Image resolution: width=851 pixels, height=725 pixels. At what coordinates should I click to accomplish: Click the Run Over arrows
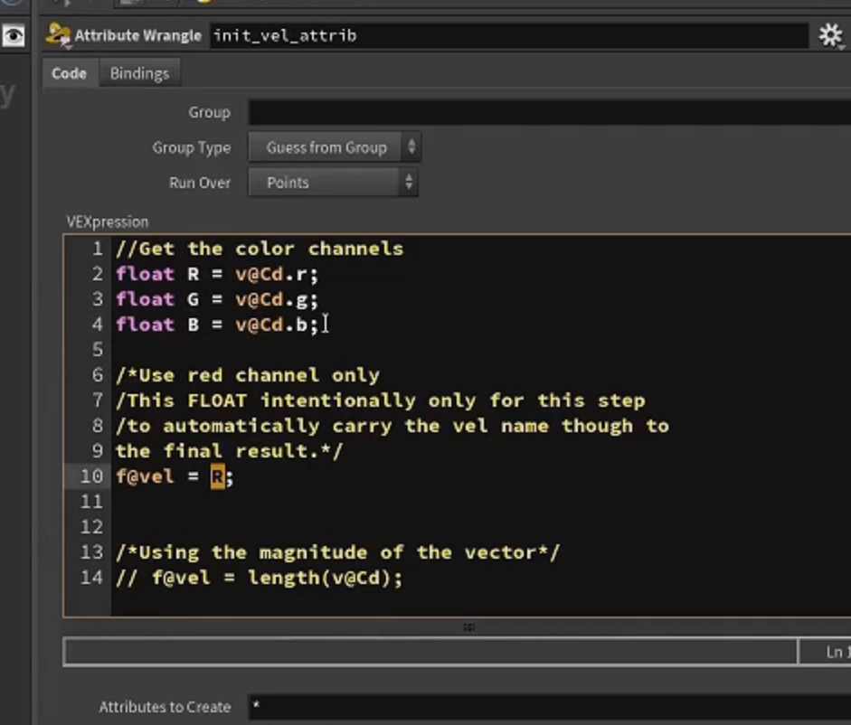point(409,183)
